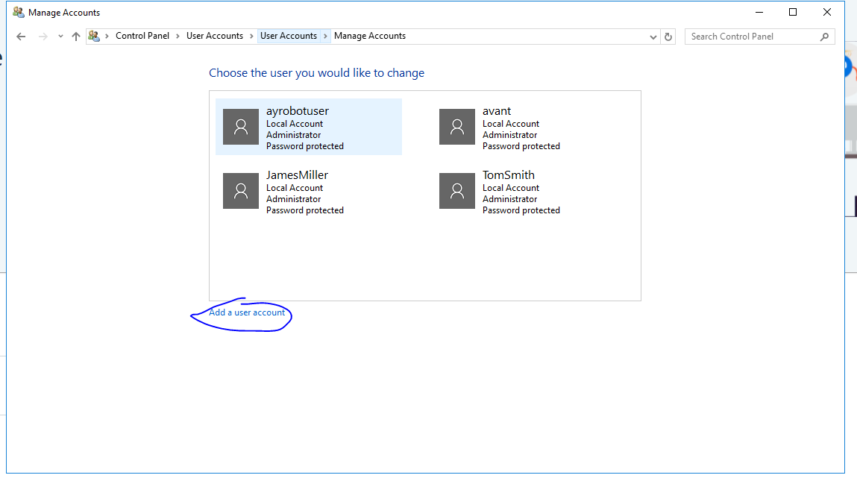
Task: Click the avant account avatar
Action: (457, 127)
